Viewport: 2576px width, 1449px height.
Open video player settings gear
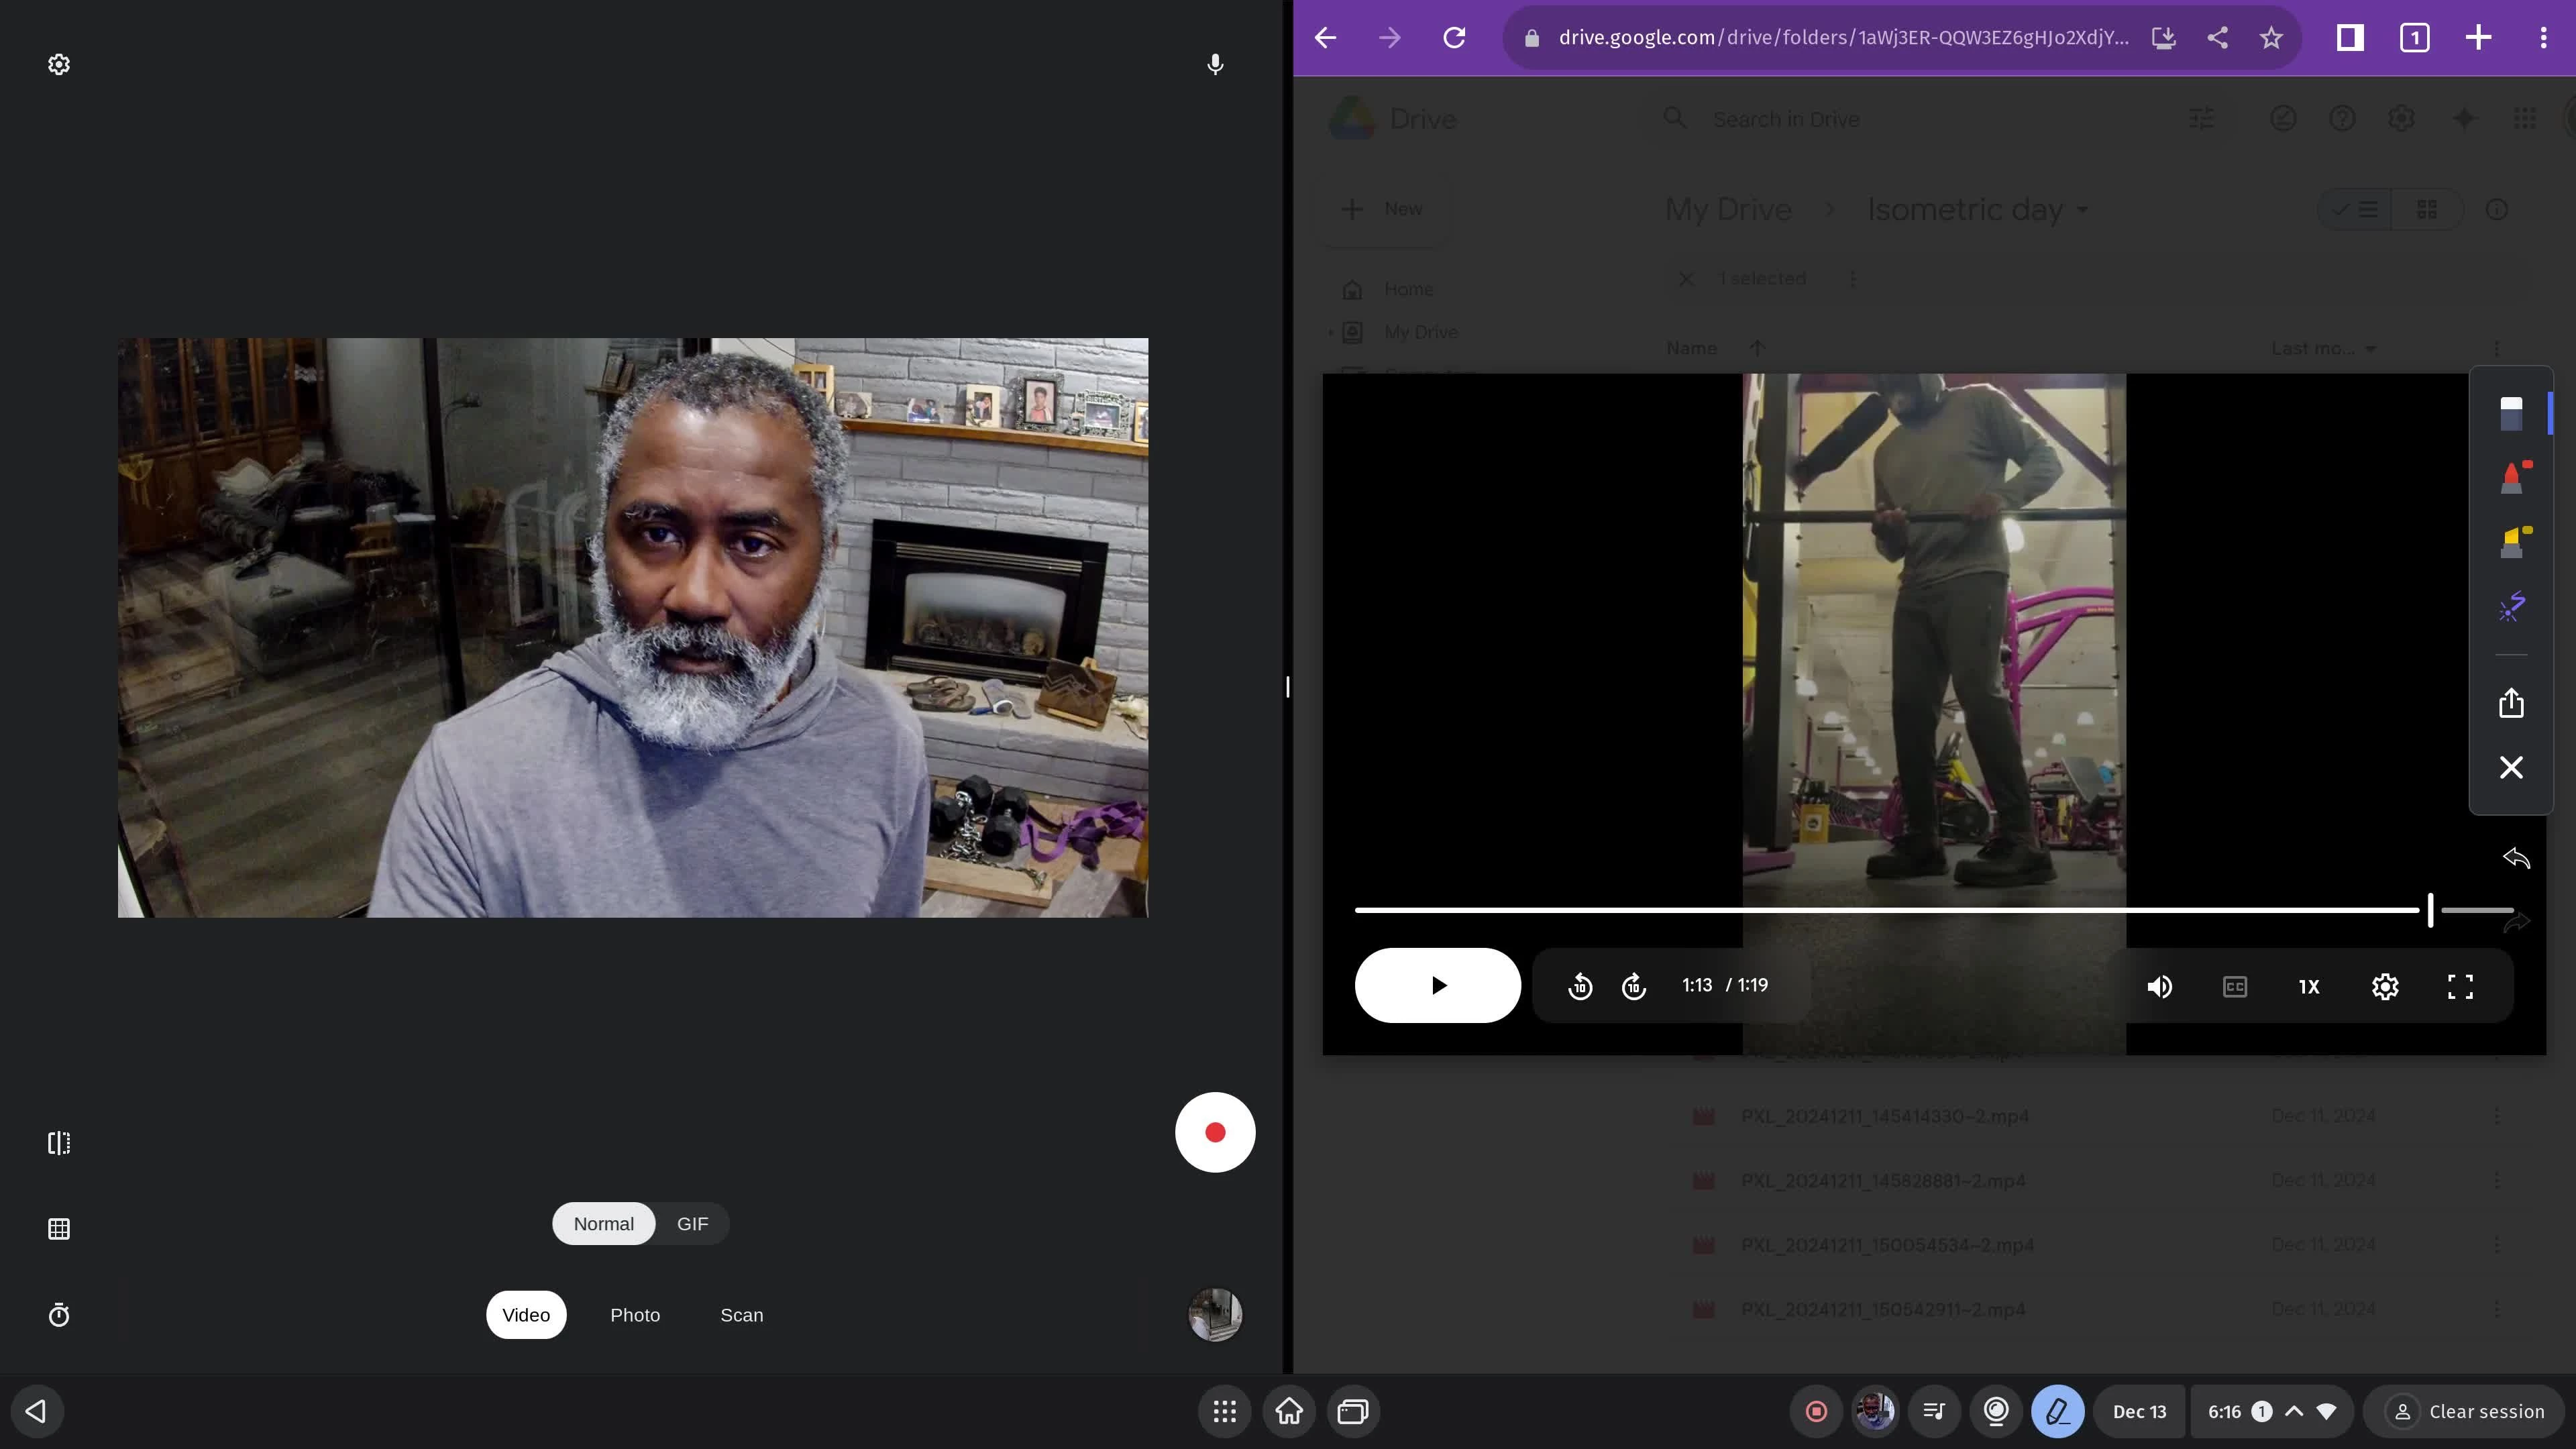2385,987
